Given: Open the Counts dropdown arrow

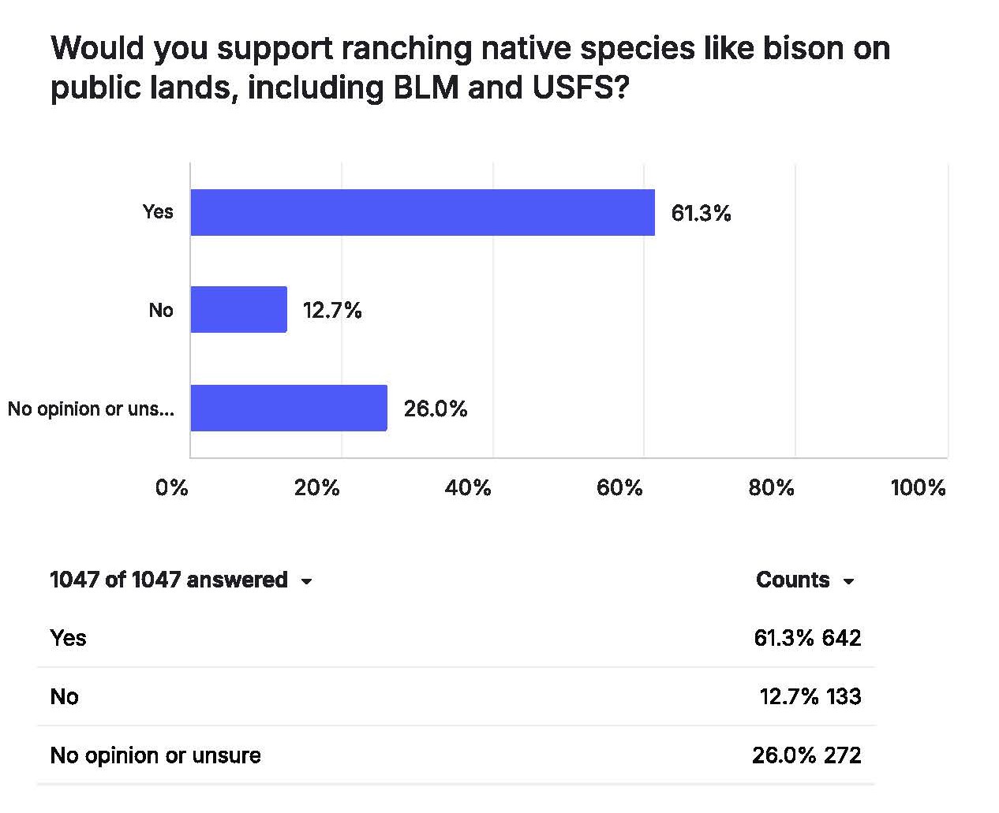Looking at the screenshot, I should [849, 581].
